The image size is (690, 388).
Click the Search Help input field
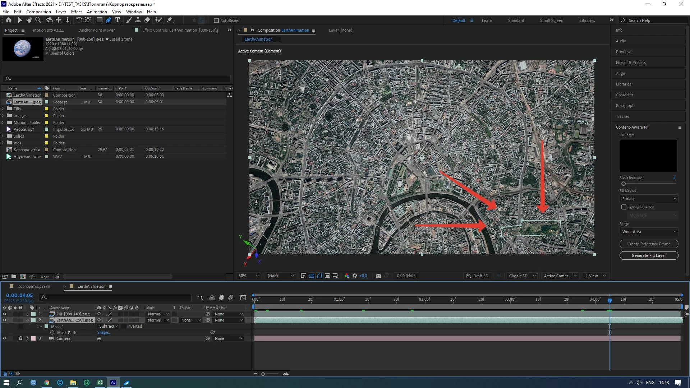tap(656, 20)
